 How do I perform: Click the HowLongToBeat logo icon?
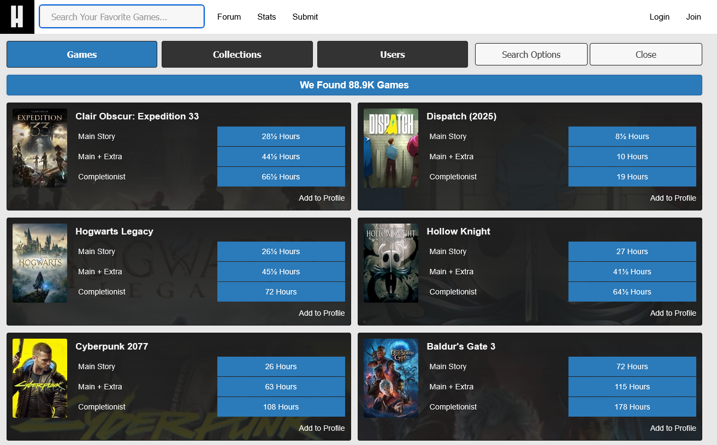click(x=17, y=17)
